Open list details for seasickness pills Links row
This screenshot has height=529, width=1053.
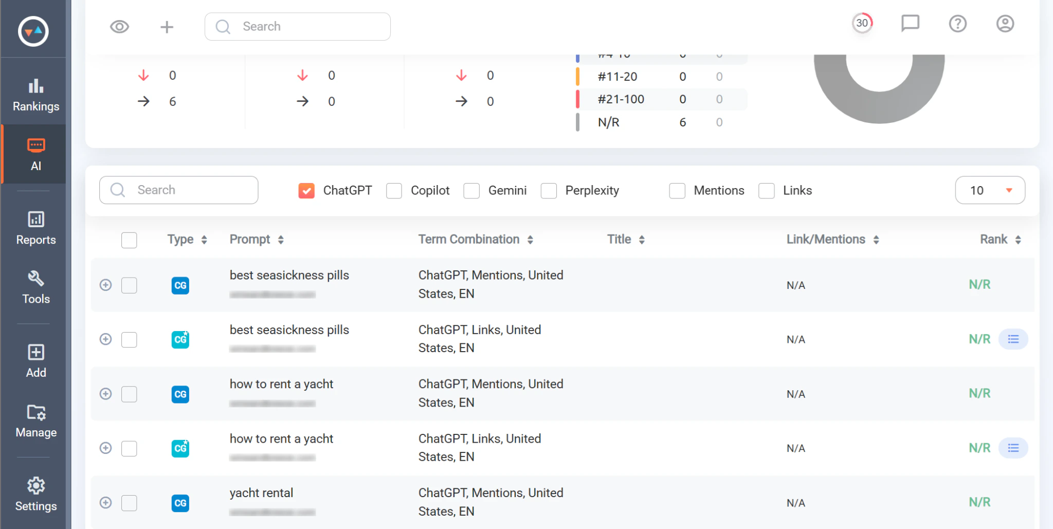(1013, 339)
